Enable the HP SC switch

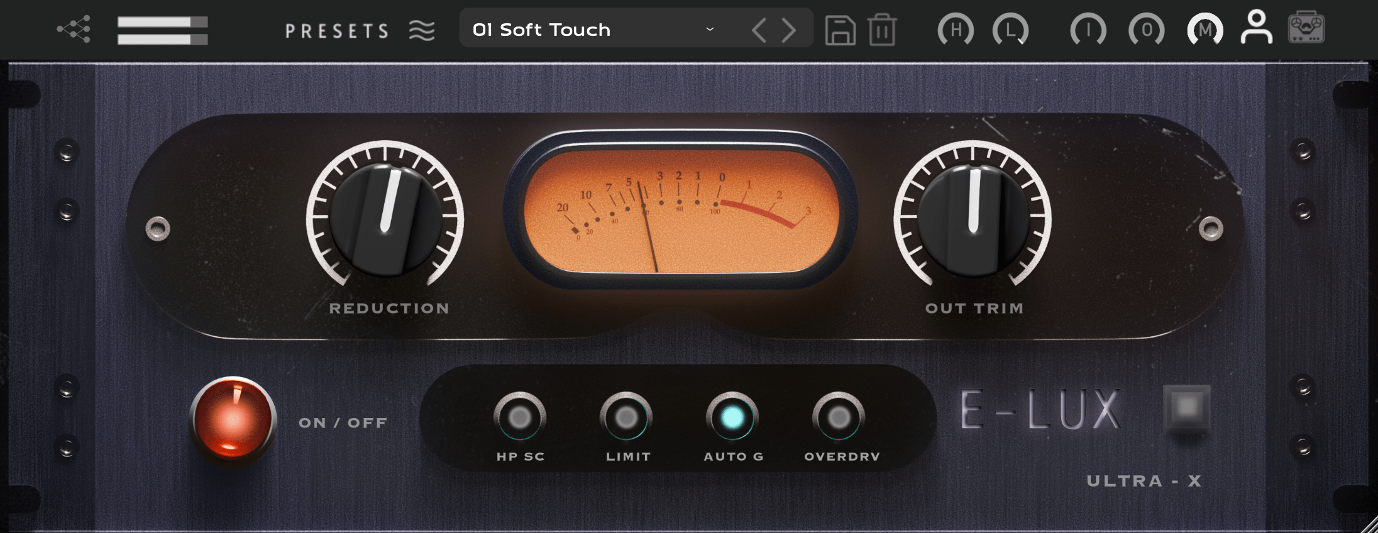click(x=519, y=417)
